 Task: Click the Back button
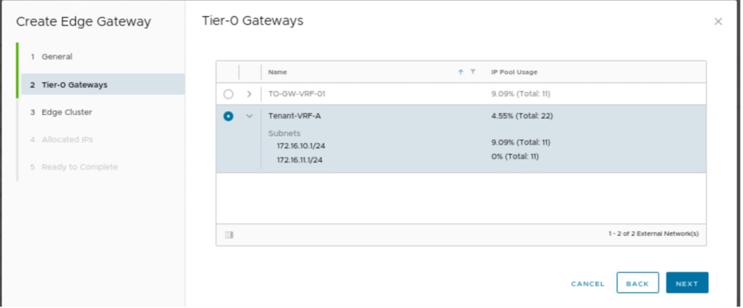coord(637,283)
